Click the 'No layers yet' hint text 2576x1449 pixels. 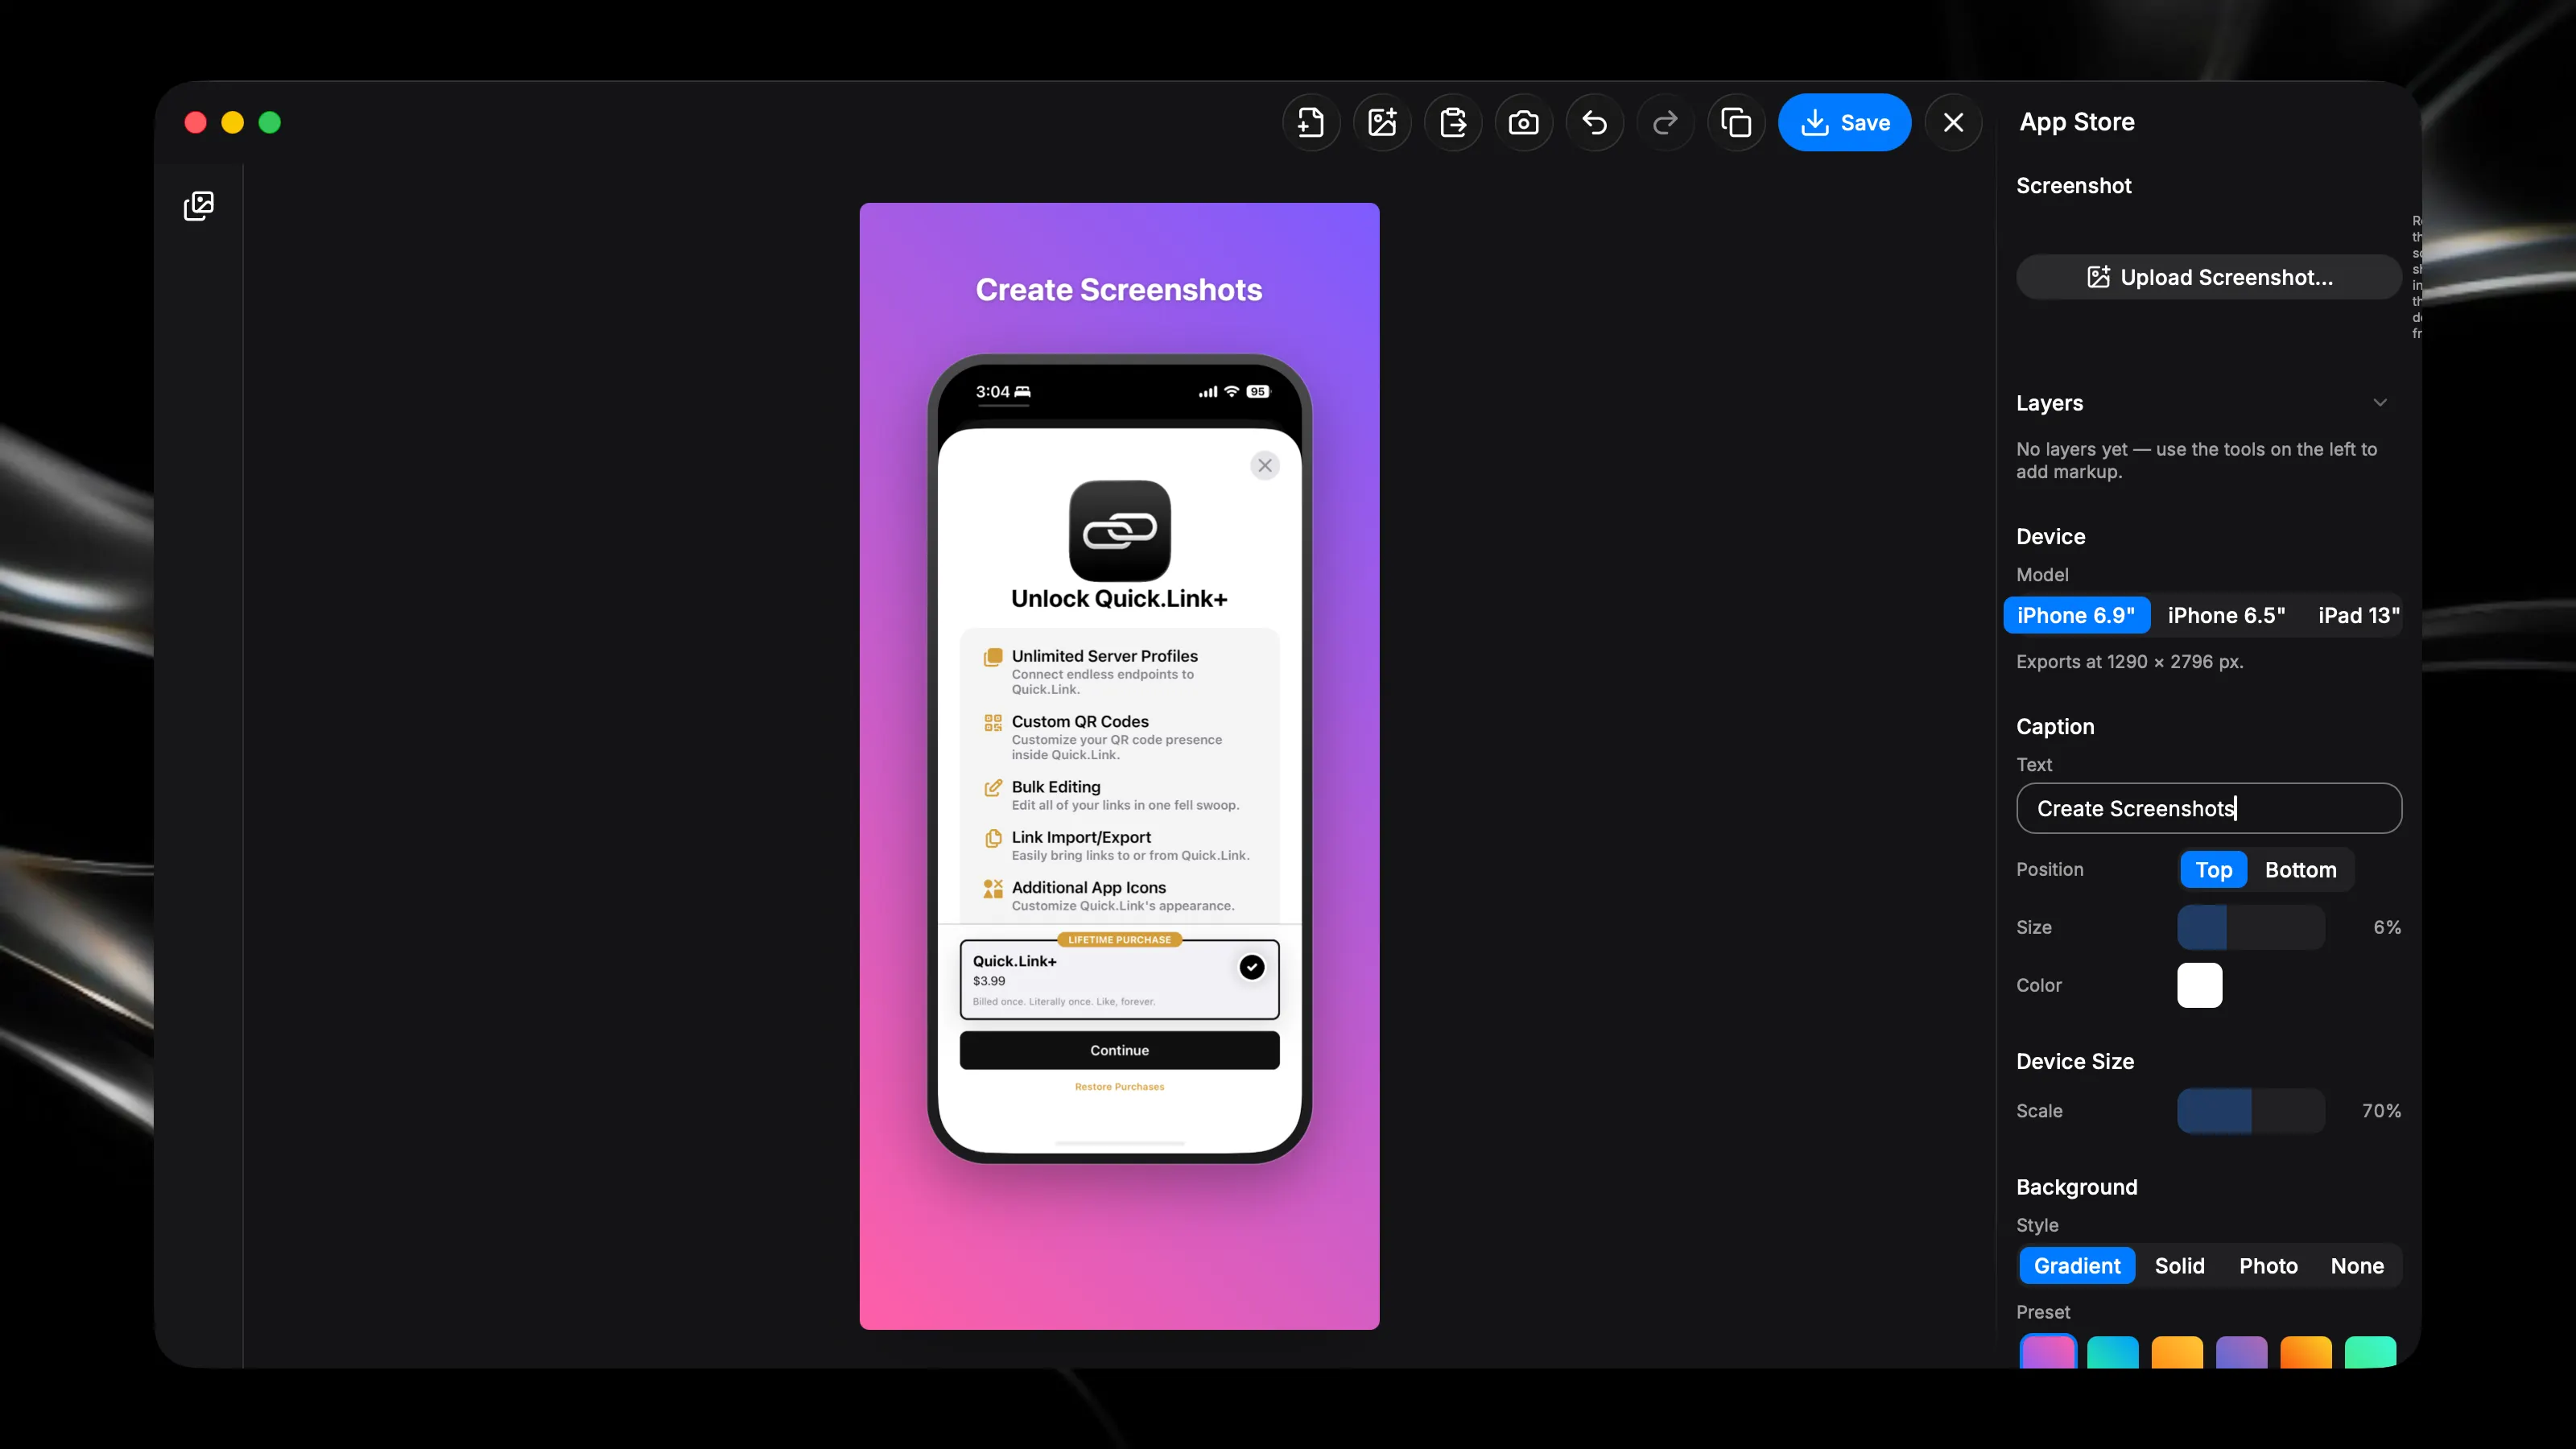click(x=2196, y=461)
